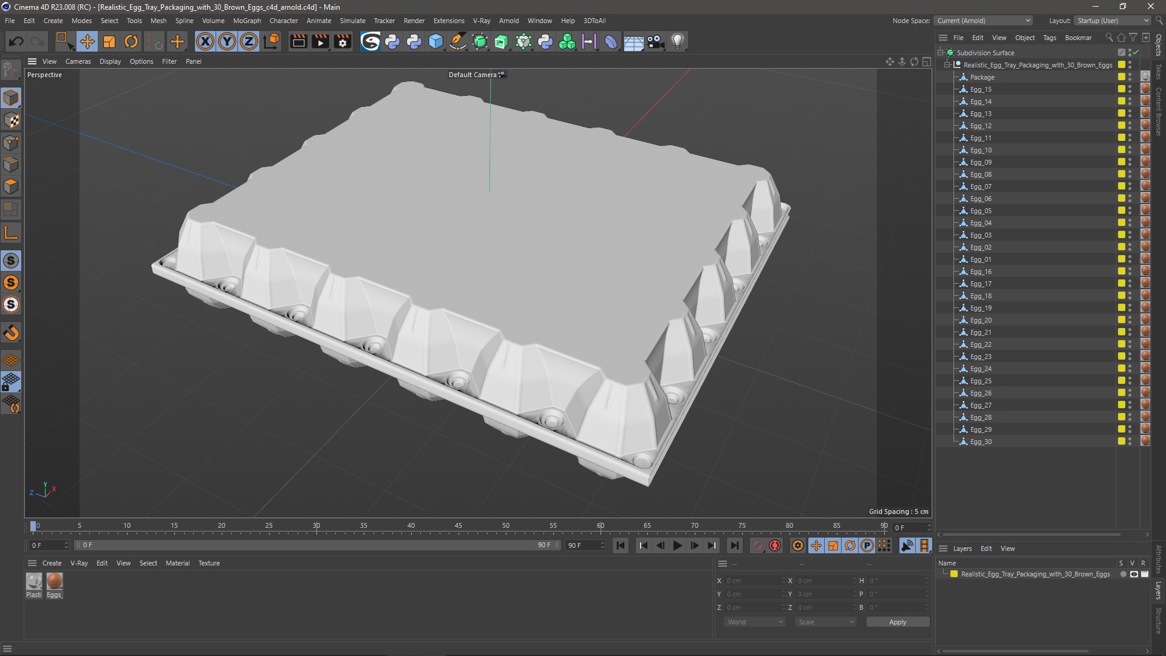The image size is (1166, 656).
Task: Toggle layer solo dot in Layers panel
Action: pyautogui.click(x=1123, y=574)
